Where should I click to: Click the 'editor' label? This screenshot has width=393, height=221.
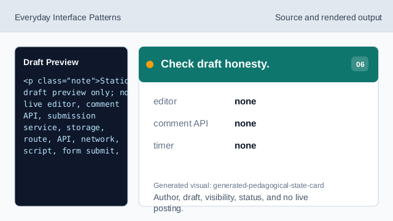165,101
